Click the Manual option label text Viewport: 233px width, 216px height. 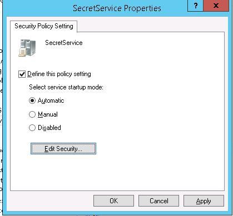click(x=48, y=114)
